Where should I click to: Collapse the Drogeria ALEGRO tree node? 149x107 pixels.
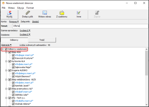click(x=6, y=70)
